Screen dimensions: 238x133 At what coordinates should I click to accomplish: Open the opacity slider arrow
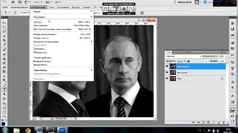226,56
